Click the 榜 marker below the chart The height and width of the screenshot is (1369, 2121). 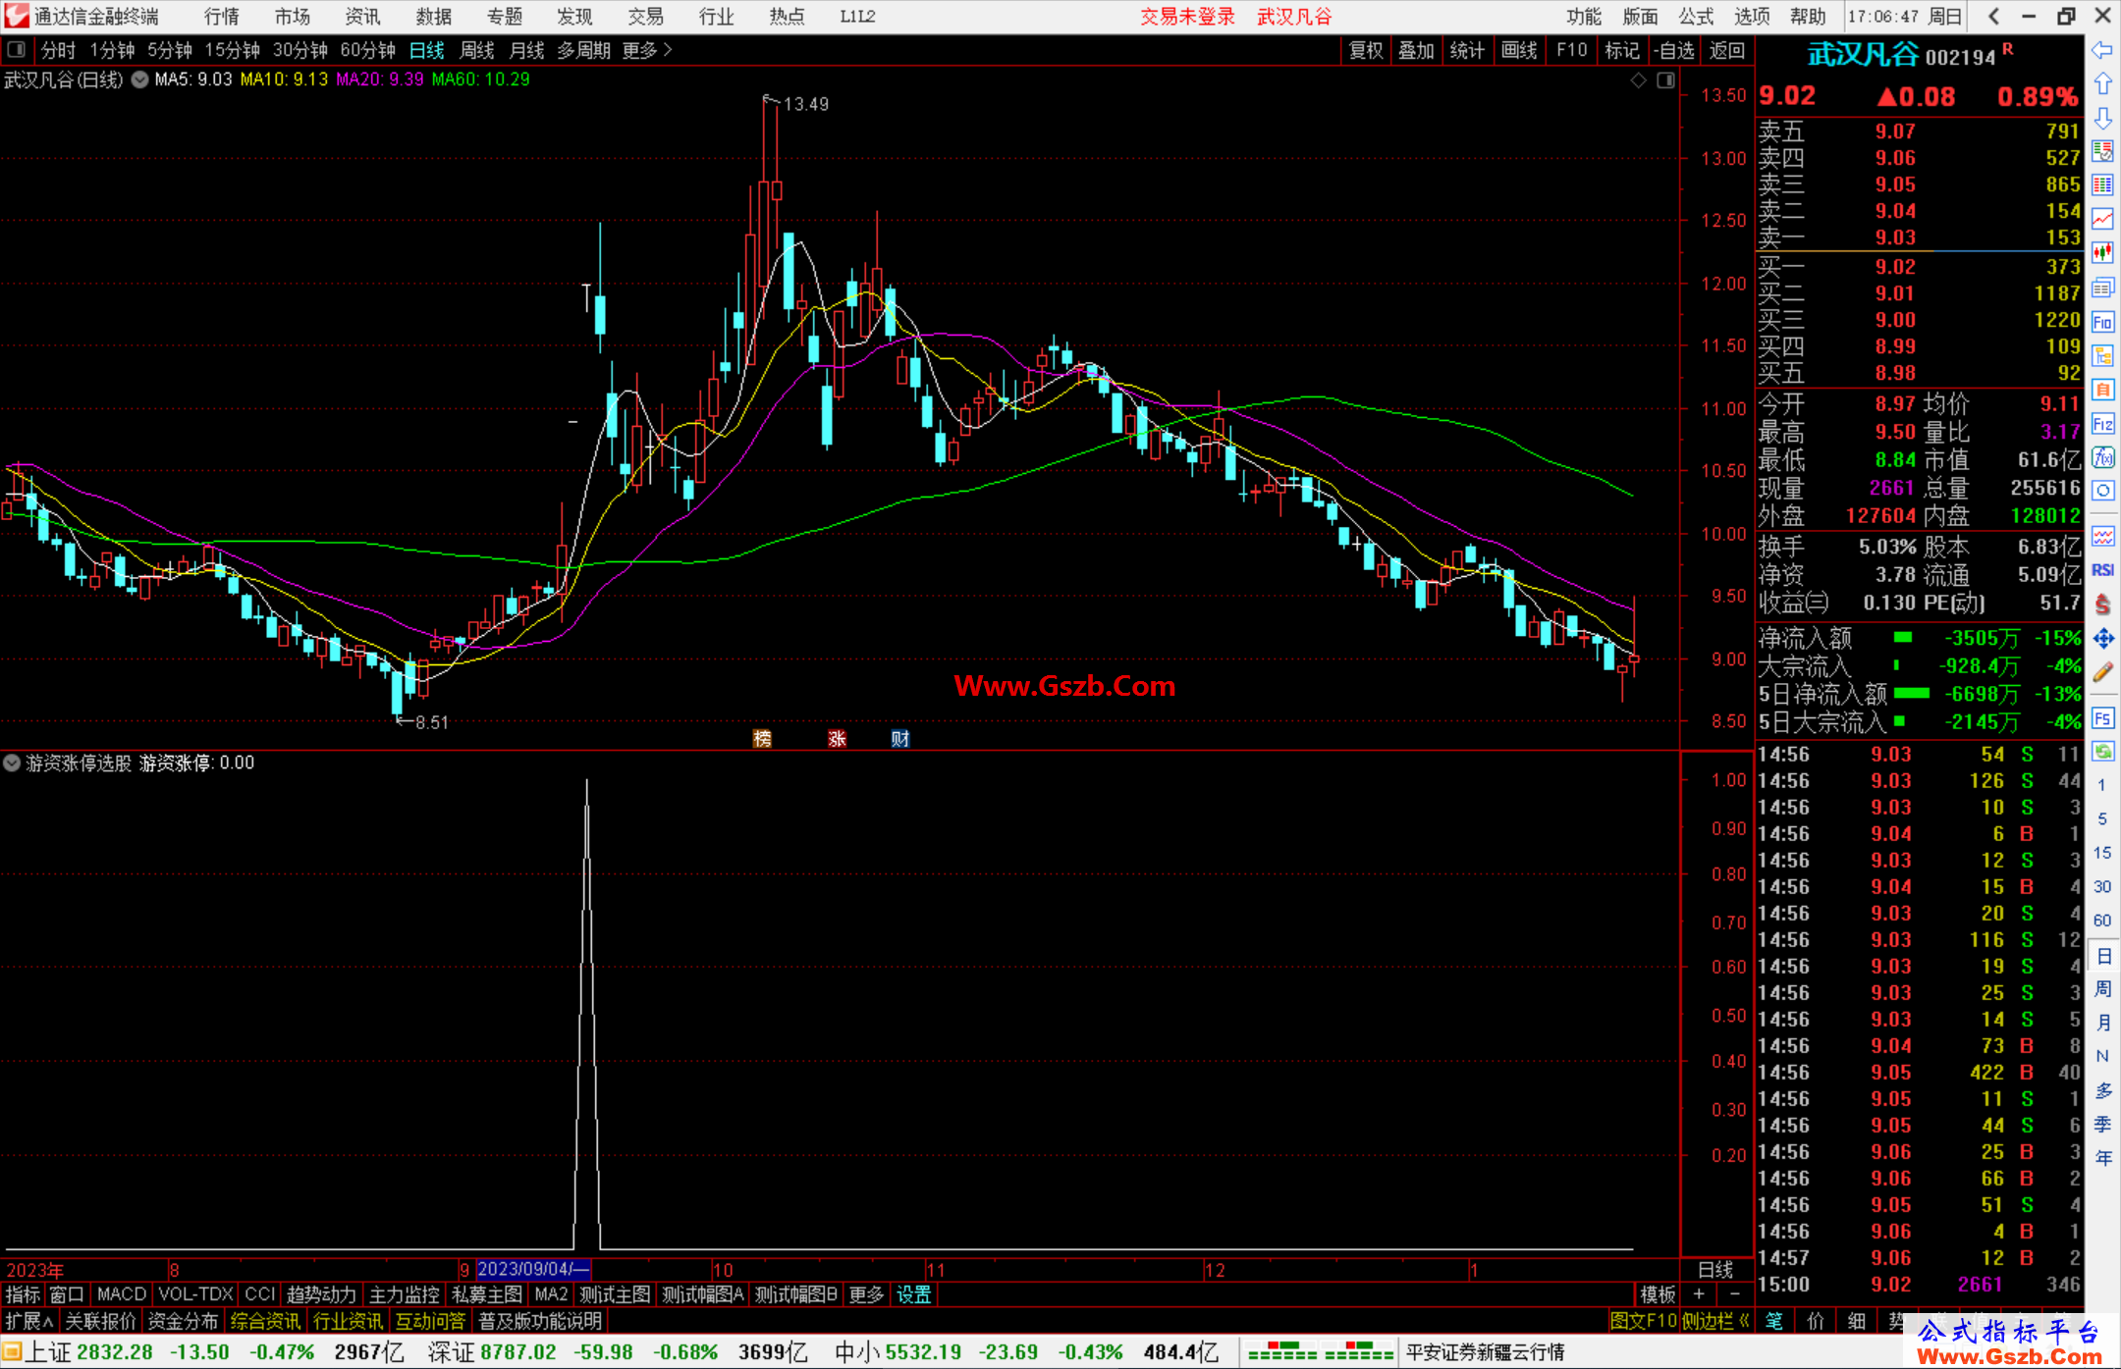coord(762,739)
